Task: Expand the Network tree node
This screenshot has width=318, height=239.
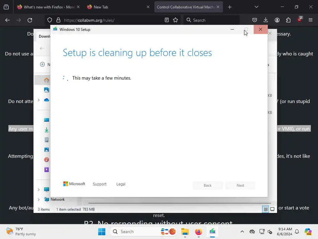Action: (x=39, y=199)
